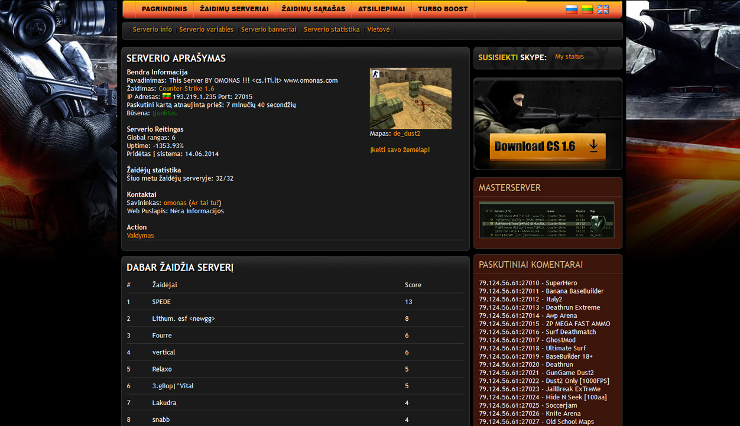Click the PASKUTINIAI KOMENTARAI heading
The width and height of the screenshot is (740, 426).
click(531, 265)
